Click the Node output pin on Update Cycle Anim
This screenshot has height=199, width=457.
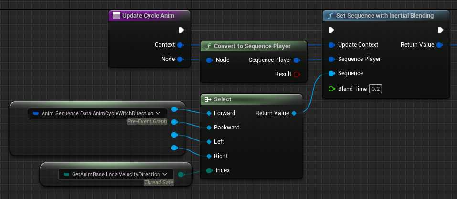(180, 59)
